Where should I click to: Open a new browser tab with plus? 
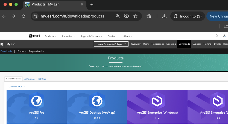click(92, 4)
